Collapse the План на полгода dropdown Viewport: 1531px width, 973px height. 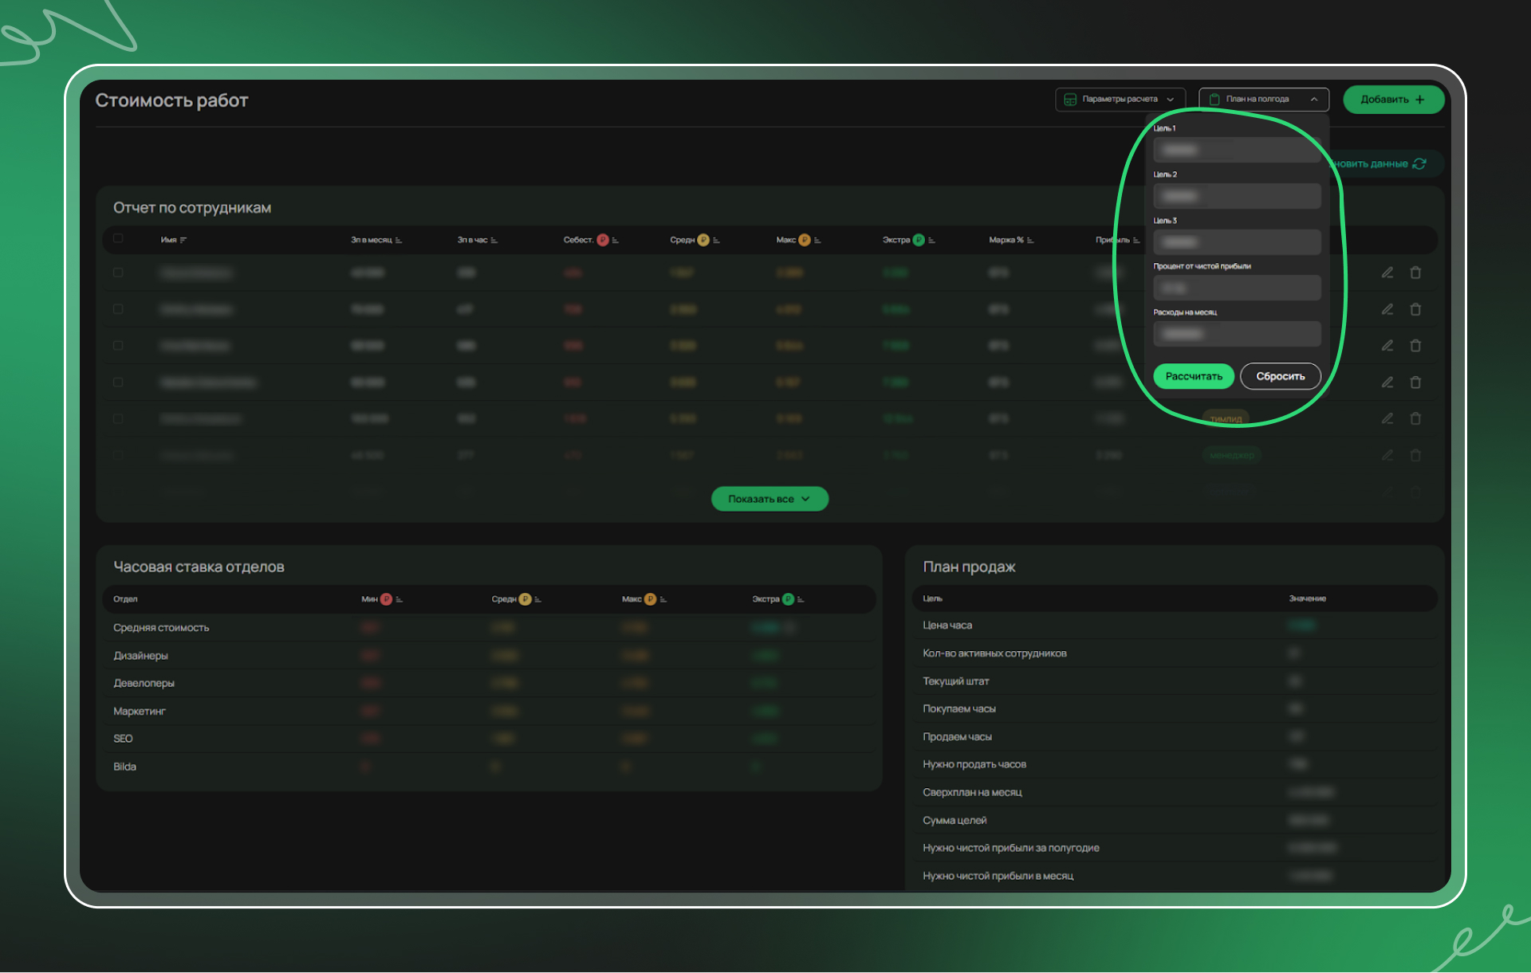[x=1263, y=100]
